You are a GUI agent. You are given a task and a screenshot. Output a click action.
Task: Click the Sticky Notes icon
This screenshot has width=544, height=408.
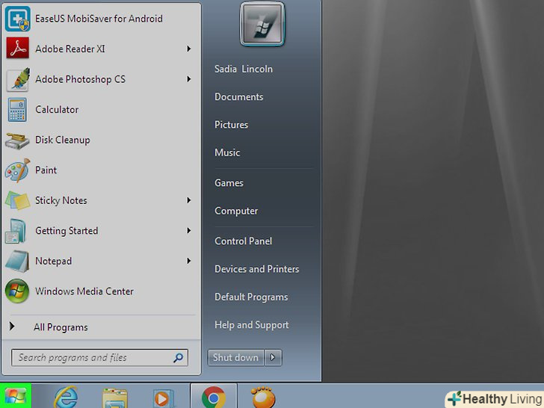coord(17,200)
